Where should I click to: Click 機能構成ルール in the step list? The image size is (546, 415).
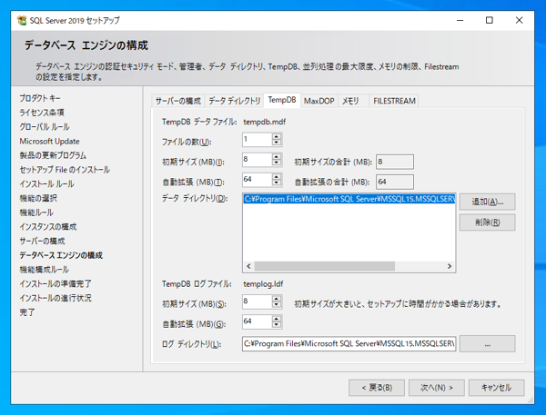pos(45,270)
